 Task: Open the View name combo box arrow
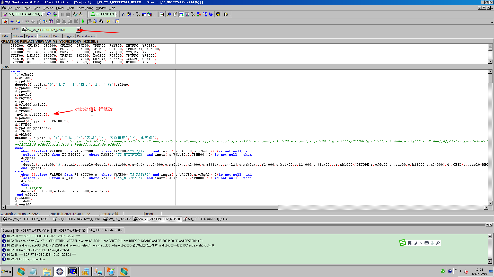coord(78,30)
